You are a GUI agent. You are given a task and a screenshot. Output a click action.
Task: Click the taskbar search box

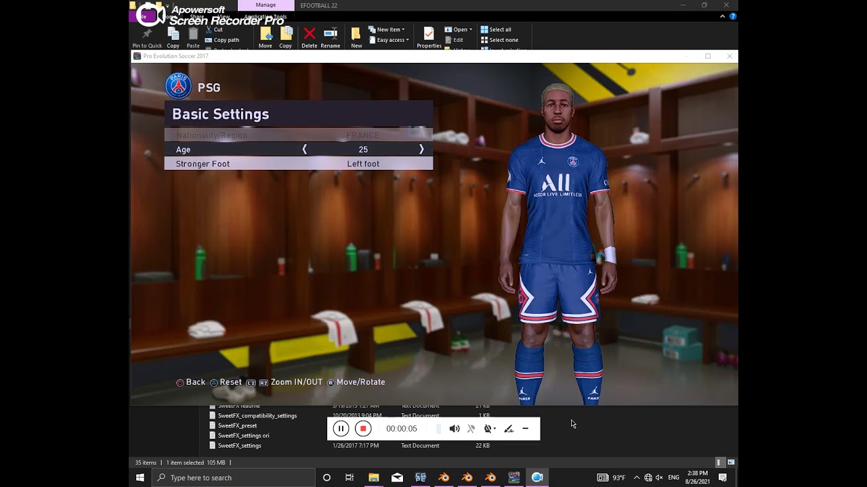[x=233, y=478]
